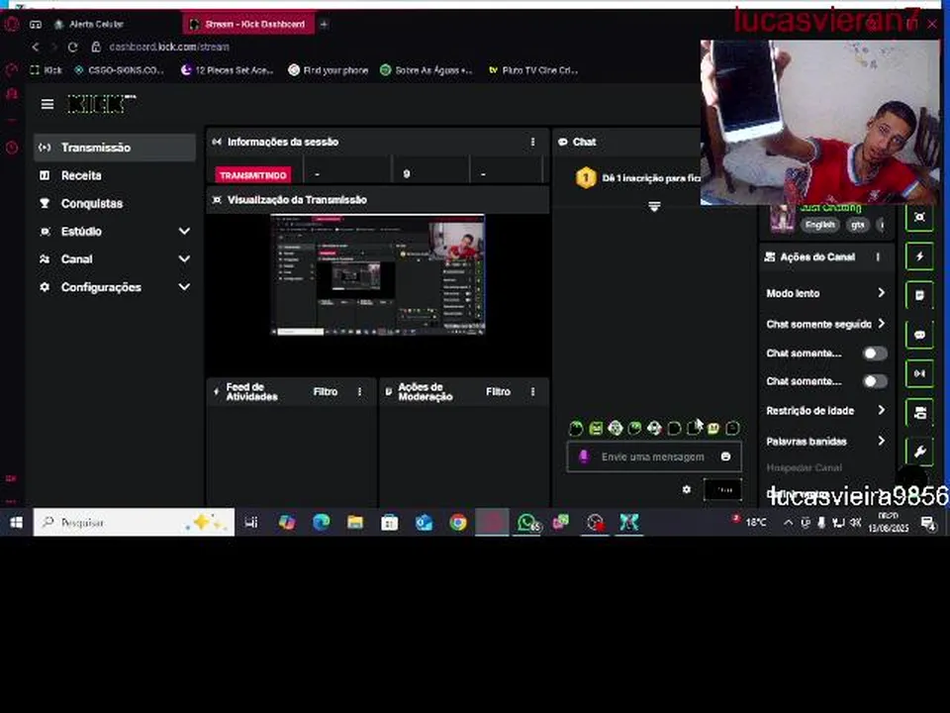Screen dimensions: 950x713
Task: Open Pluto TV Cine bookmark
Action: coord(533,70)
